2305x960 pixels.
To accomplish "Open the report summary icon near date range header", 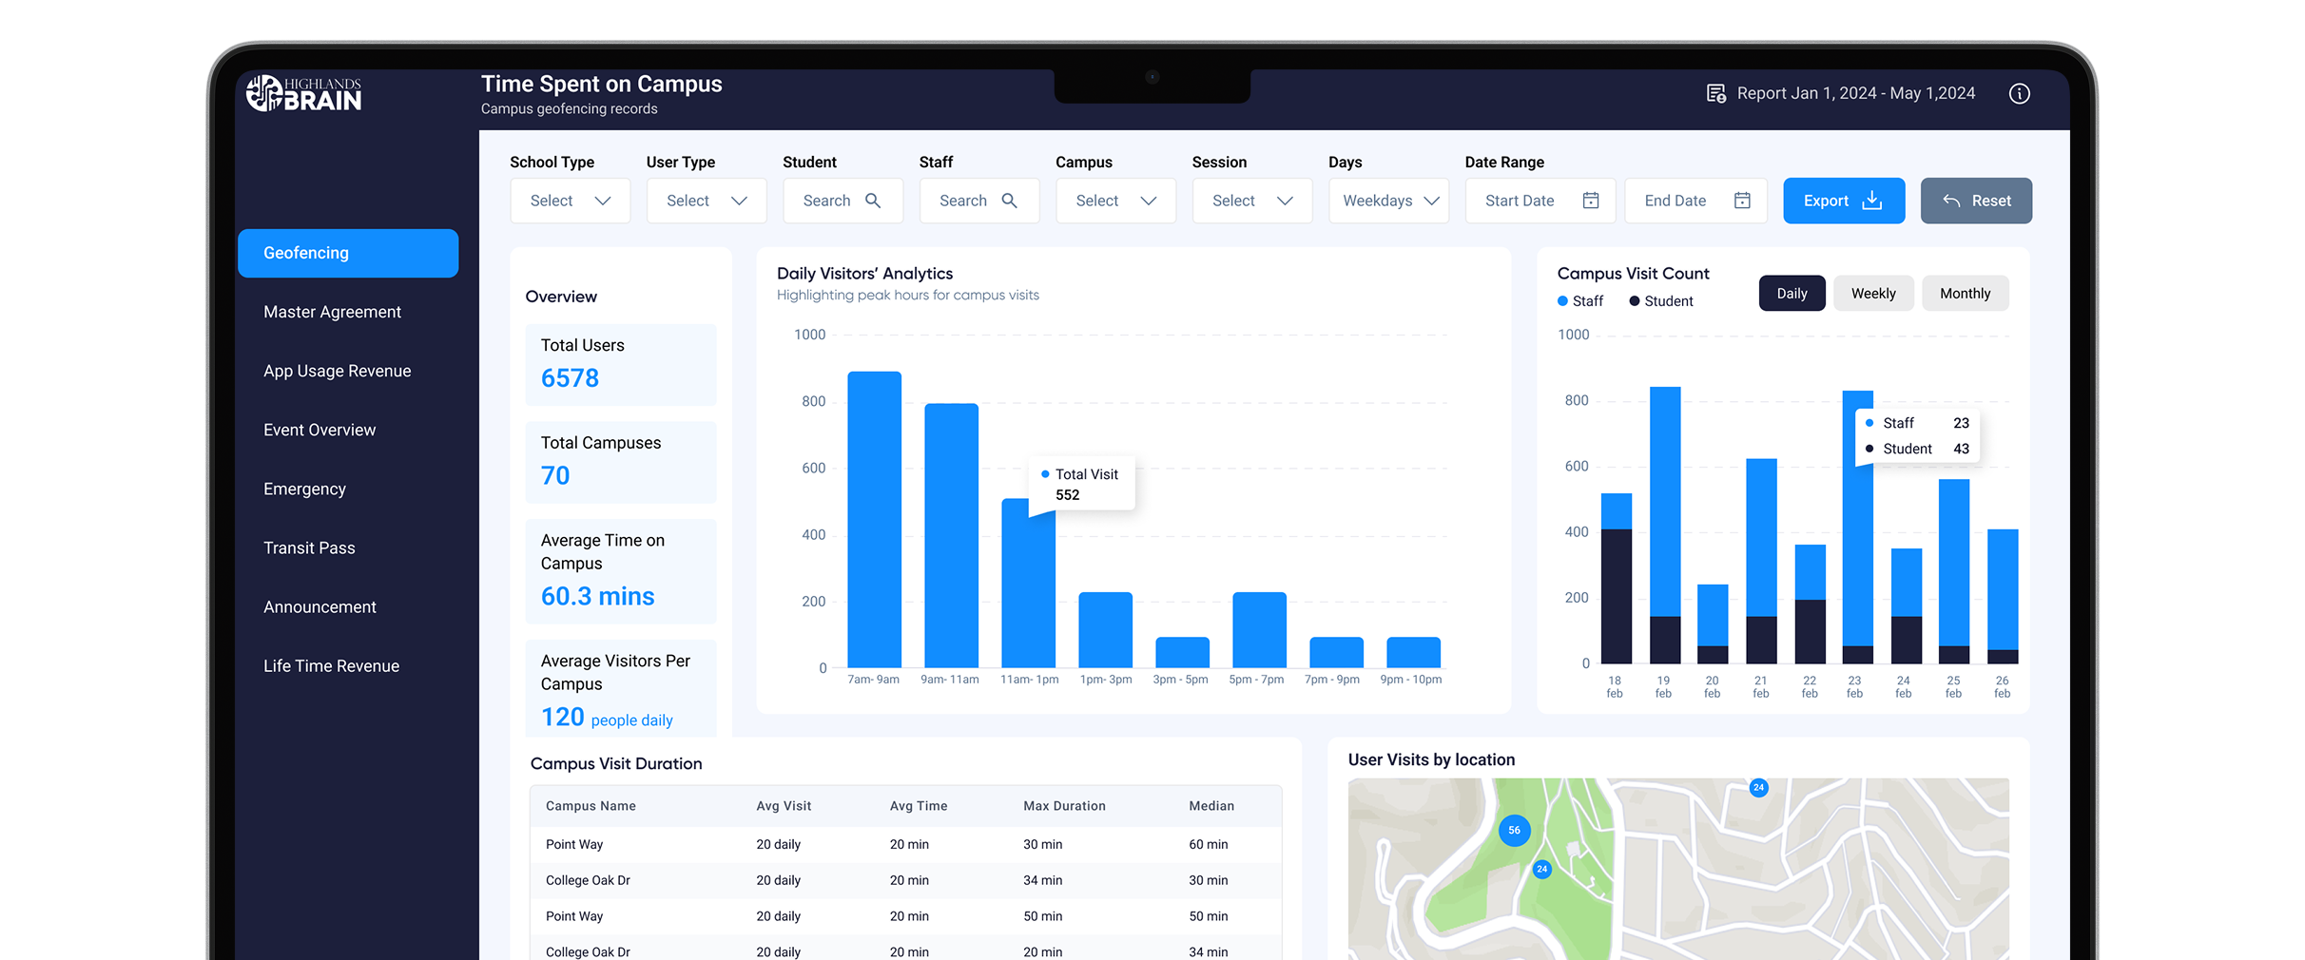I will click(x=1715, y=93).
